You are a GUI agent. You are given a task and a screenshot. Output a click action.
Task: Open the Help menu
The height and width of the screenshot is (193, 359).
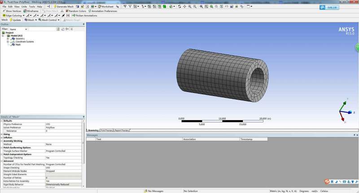point(39,7)
